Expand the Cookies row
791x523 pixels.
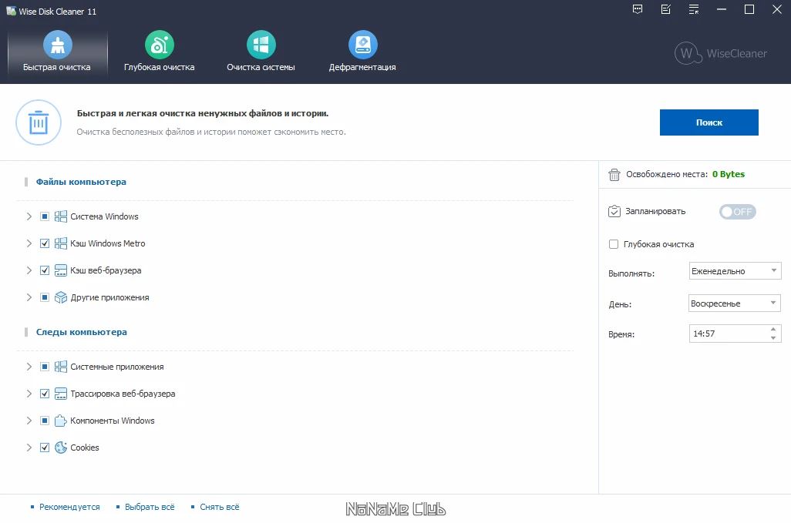click(x=29, y=448)
